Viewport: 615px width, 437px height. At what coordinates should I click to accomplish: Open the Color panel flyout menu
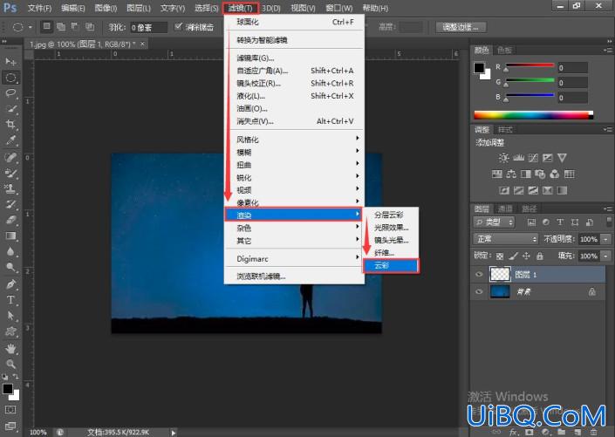pos(607,51)
